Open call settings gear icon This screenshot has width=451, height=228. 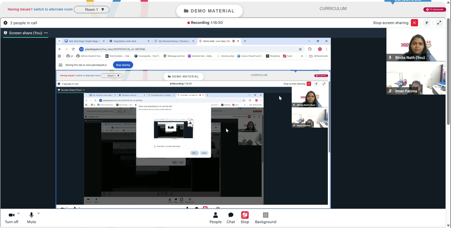tap(5, 23)
